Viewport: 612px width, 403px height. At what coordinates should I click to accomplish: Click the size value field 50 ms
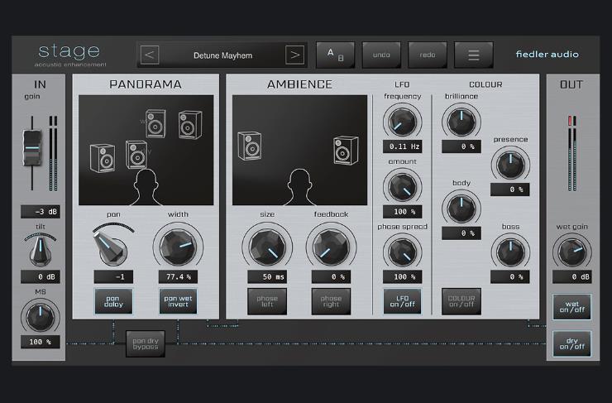267,277
